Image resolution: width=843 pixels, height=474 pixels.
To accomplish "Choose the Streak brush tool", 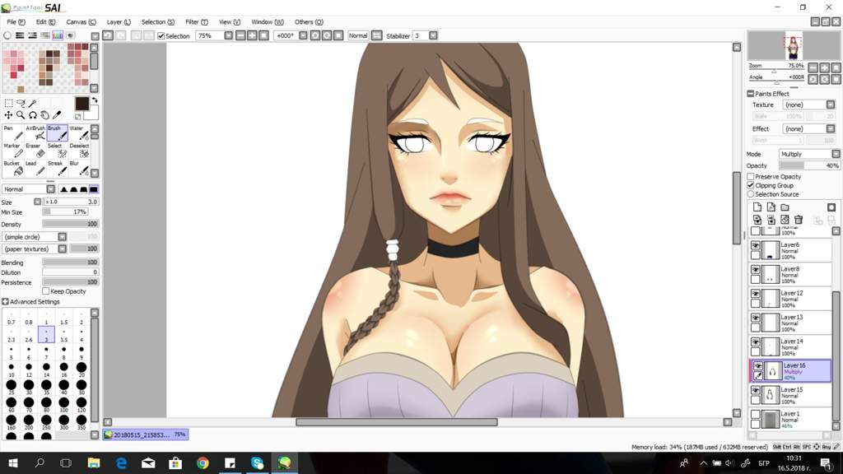I will click(57, 168).
